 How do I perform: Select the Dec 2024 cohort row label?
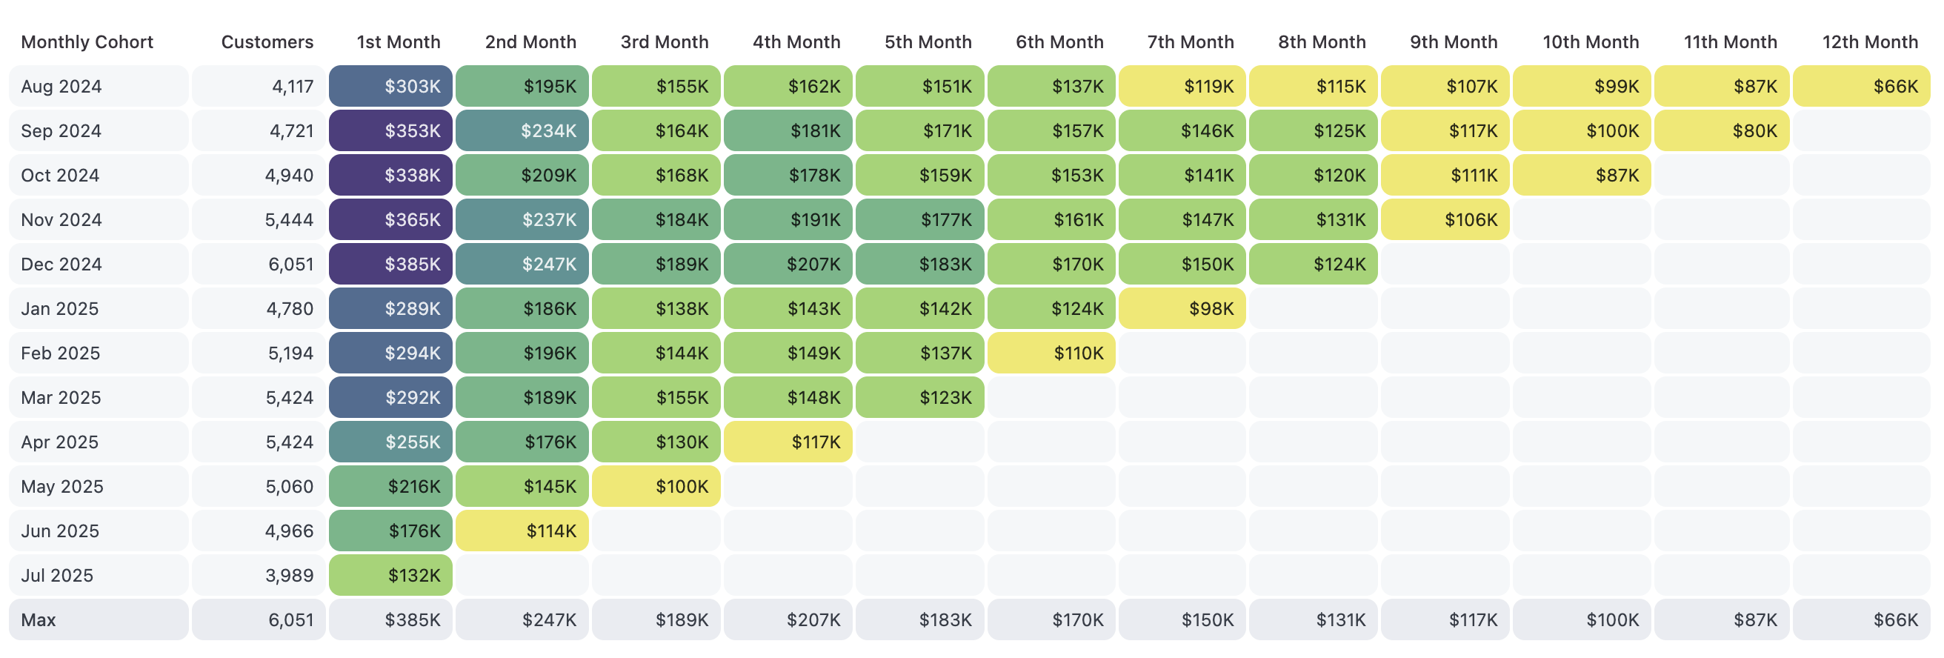(61, 265)
